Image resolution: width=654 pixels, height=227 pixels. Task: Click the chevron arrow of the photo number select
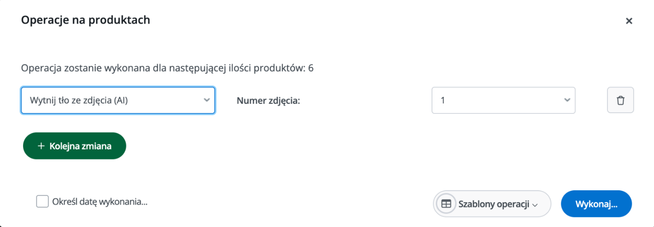[x=567, y=100]
